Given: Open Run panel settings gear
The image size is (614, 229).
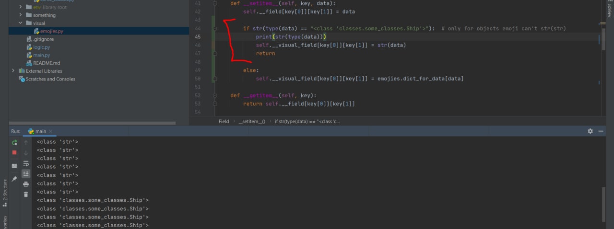Looking at the screenshot, I should click(x=590, y=131).
